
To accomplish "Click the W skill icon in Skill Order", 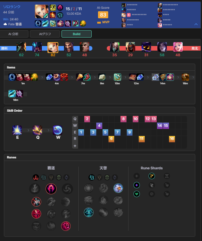I will pos(58,130).
